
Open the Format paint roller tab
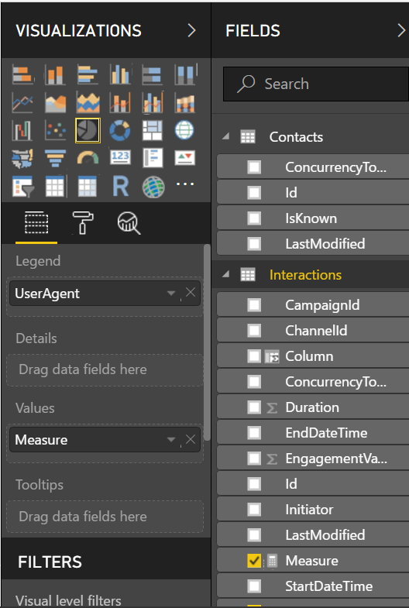83,222
